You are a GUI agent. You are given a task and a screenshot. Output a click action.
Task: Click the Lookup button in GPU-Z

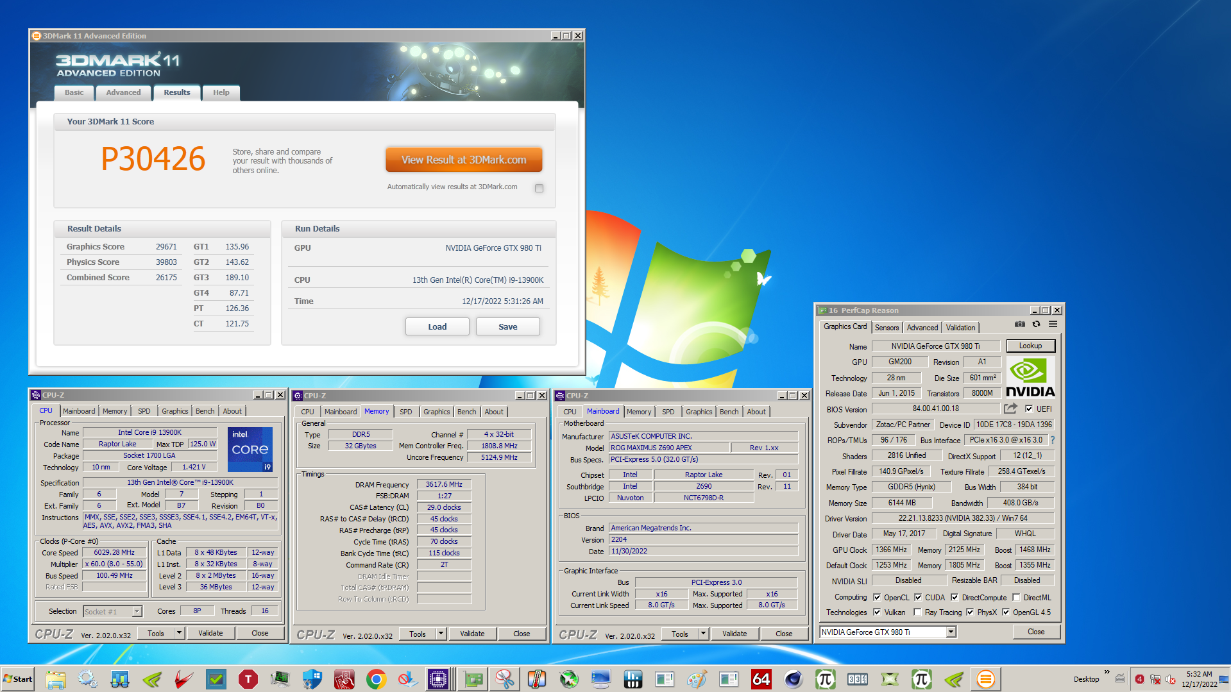pyautogui.click(x=1030, y=346)
